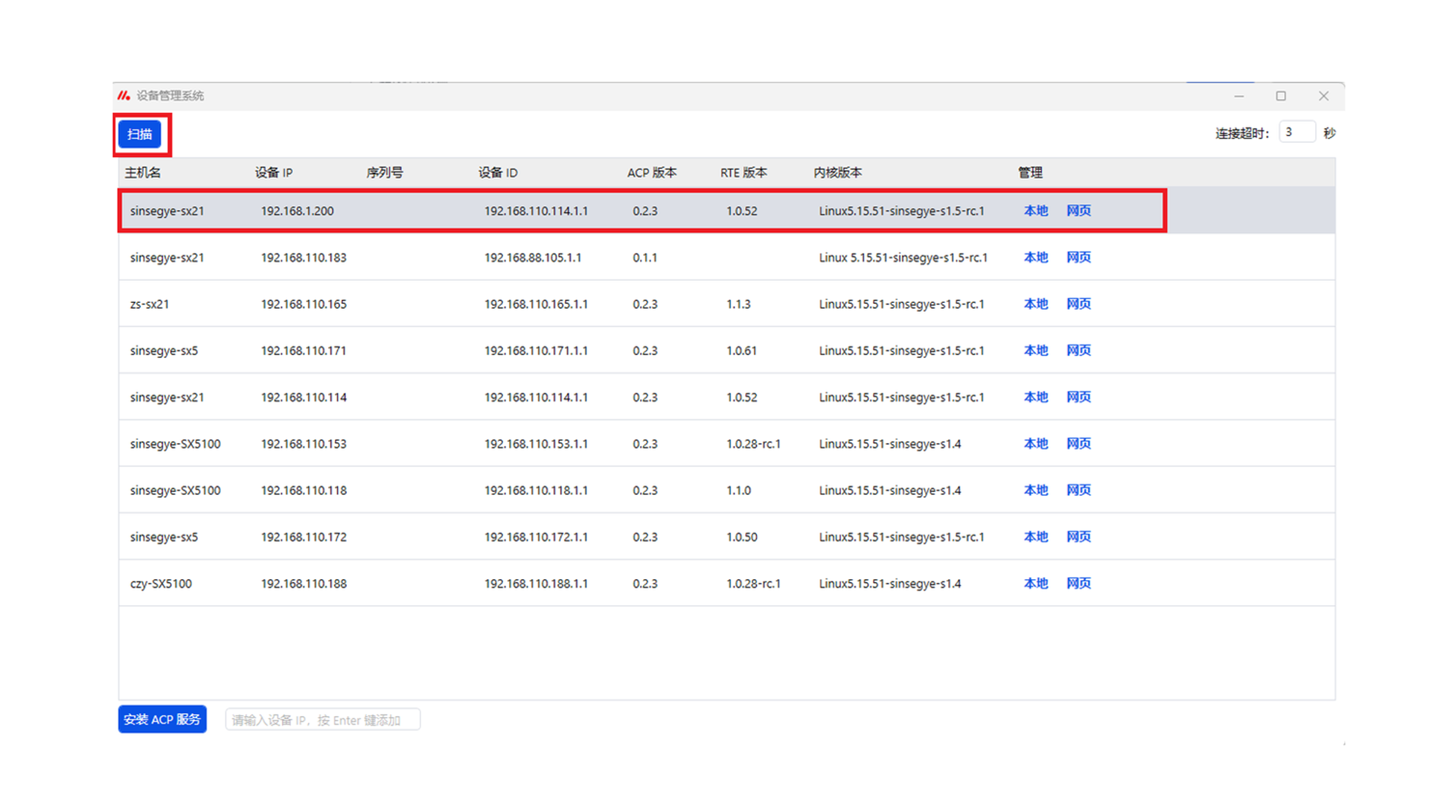The width and height of the screenshot is (1429, 804).
Task: Focus the device IP entry field
Action: (x=322, y=720)
